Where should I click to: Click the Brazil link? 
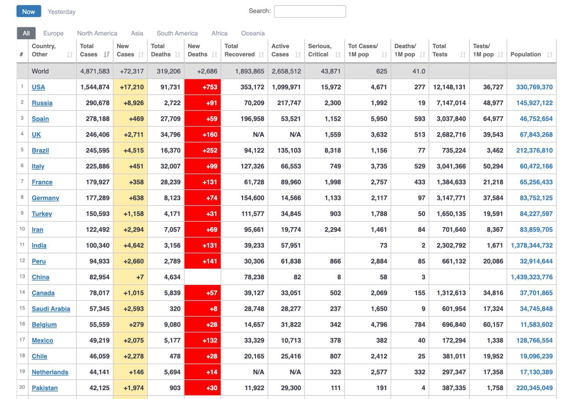click(40, 150)
